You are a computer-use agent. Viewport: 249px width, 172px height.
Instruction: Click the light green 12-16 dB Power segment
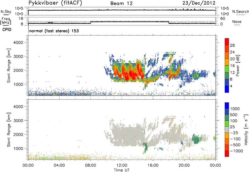tap(227, 69)
